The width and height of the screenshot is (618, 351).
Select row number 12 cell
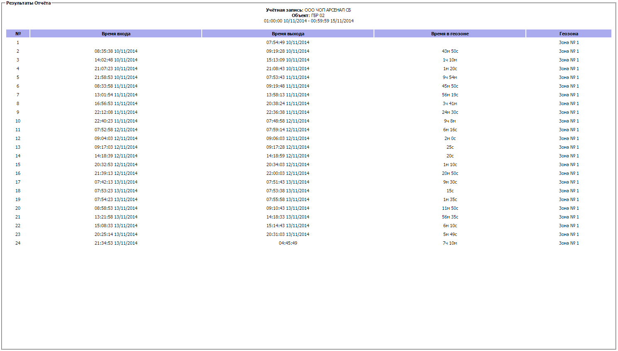point(18,138)
